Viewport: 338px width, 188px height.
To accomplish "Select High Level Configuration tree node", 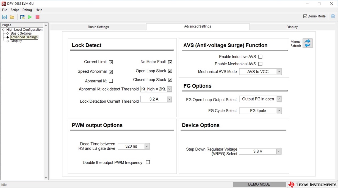I will 24,30.
